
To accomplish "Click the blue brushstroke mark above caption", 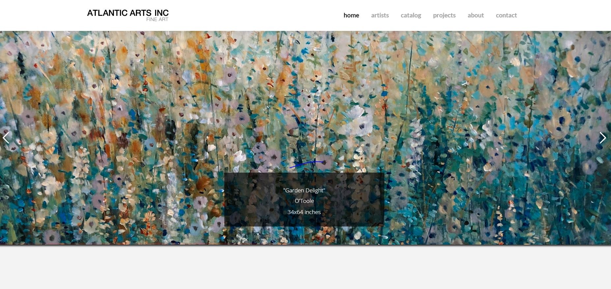I will pyautogui.click(x=306, y=164).
